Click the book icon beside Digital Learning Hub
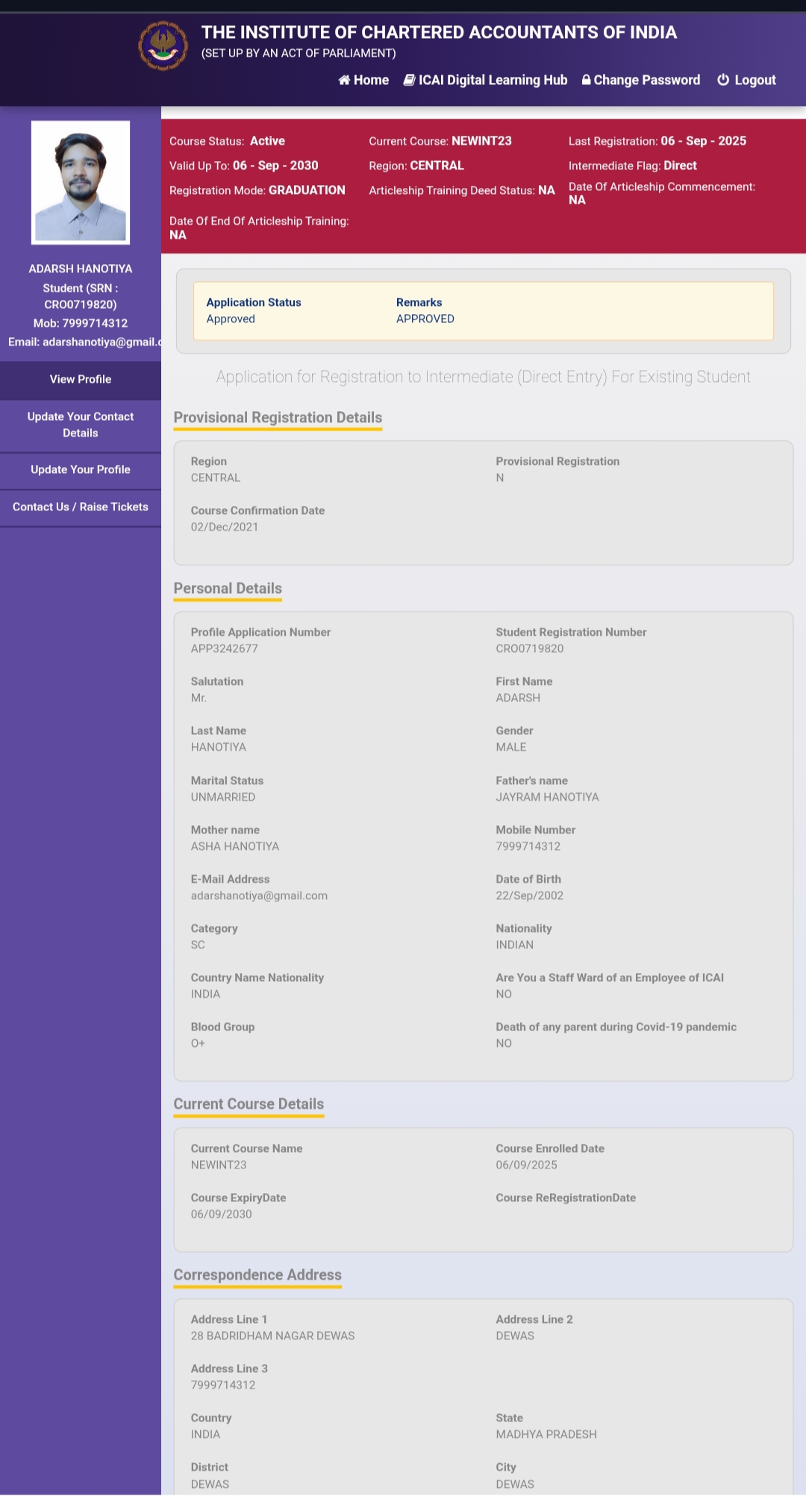 click(409, 80)
